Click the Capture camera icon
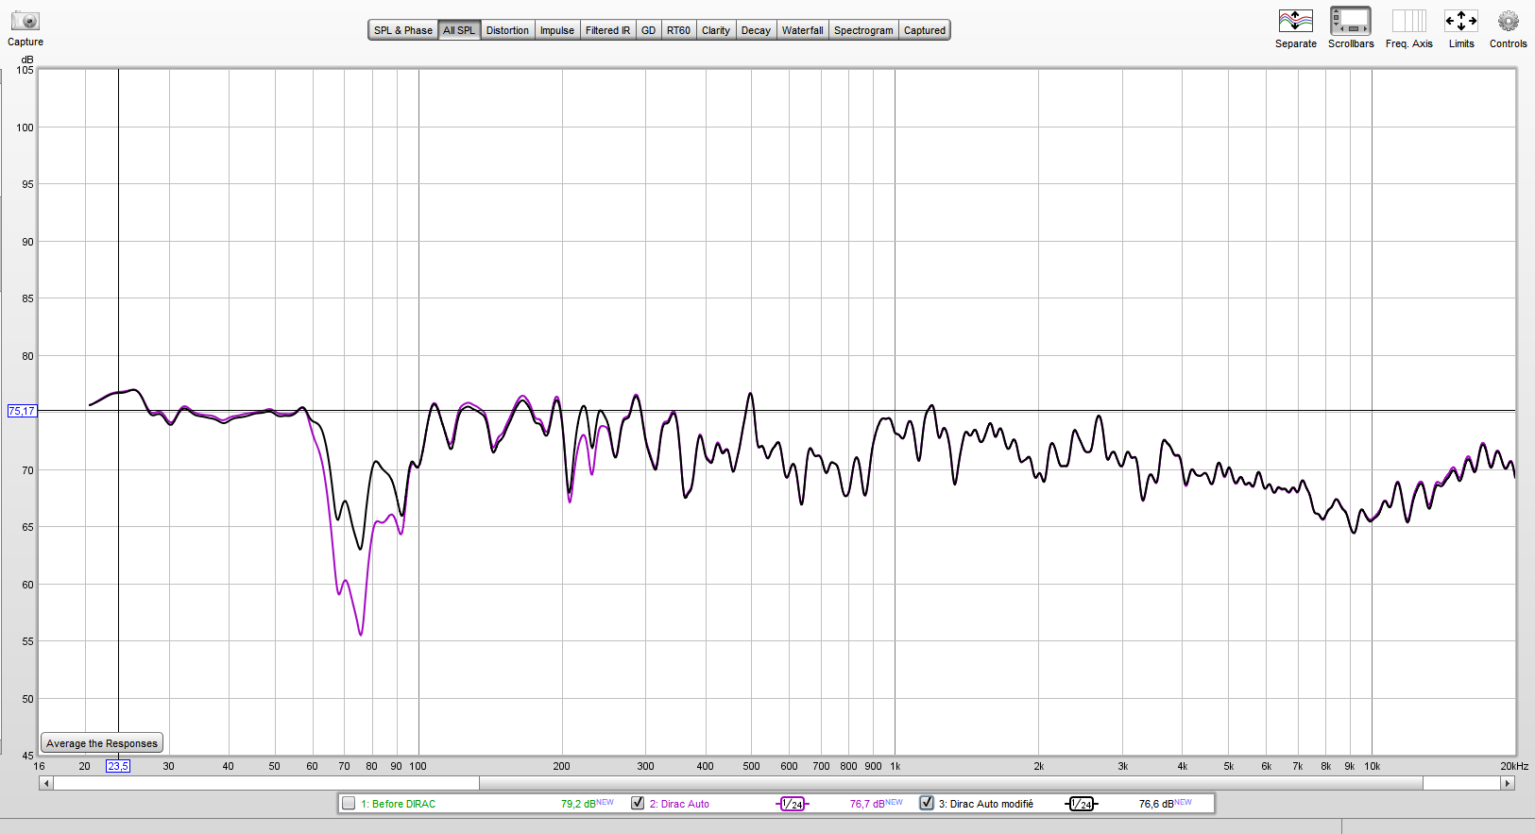The image size is (1535, 834). click(x=26, y=21)
